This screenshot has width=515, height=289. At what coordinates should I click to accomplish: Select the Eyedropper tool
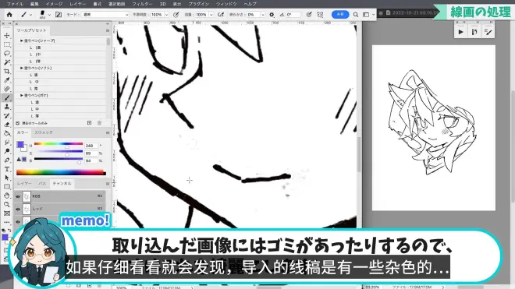coord(7,80)
